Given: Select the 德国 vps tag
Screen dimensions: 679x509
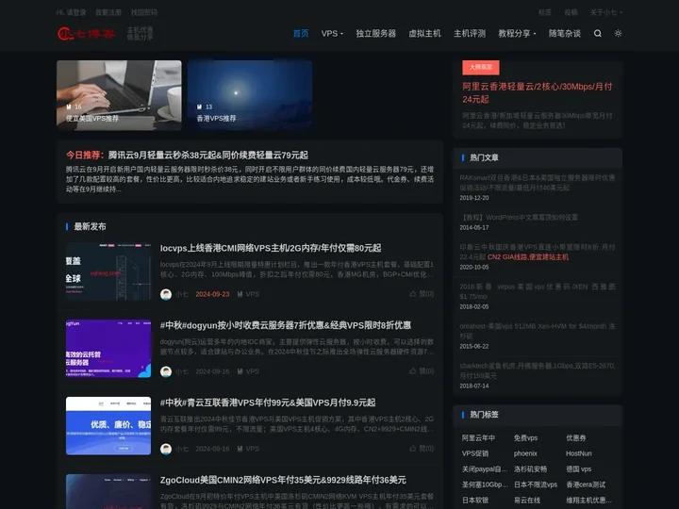Looking at the screenshot, I should coord(578,469).
